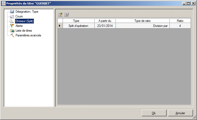Click the Split d'opération cell
This screenshot has height=120, width=197.
coord(79,26)
